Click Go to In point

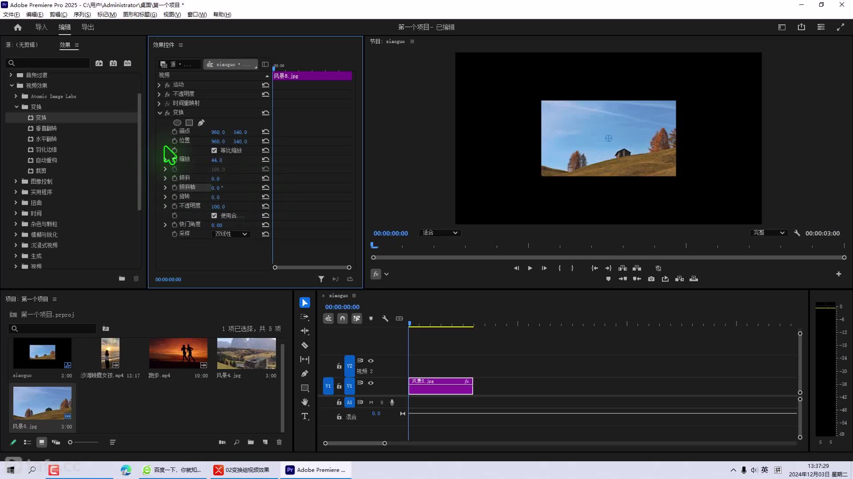[x=594, y=268]
